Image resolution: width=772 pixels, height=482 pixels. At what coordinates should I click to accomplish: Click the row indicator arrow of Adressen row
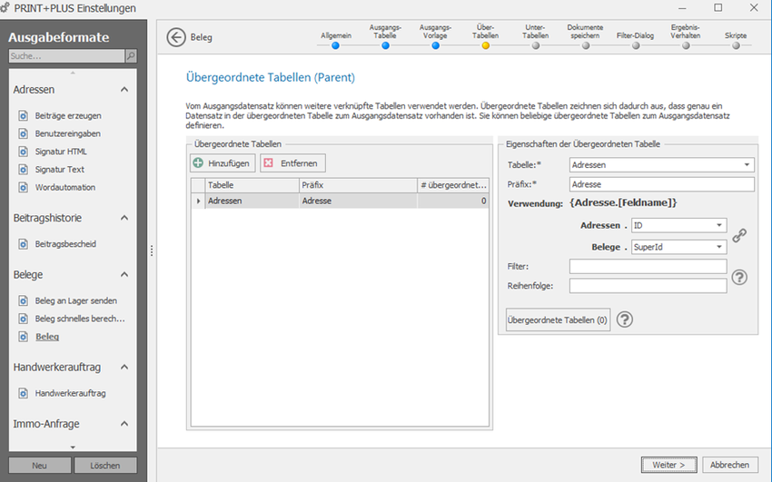(198, 201)
